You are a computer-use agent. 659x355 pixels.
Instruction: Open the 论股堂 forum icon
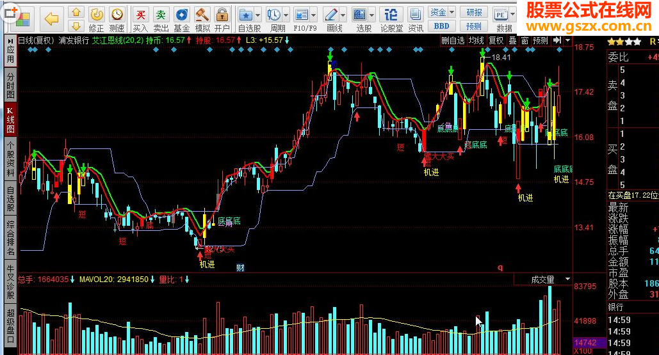click(391, 20)
